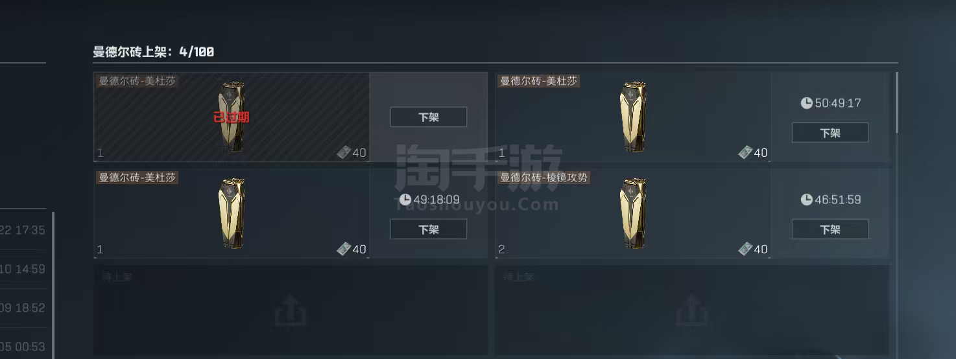
Task: Click the upload icon in right empty slot
Action: click(692, 312)
